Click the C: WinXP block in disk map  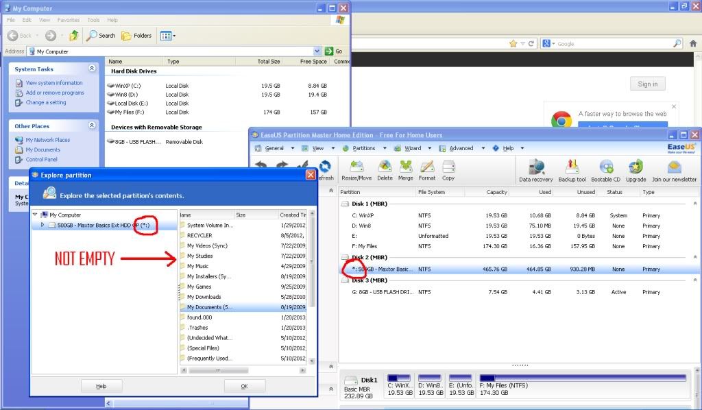click(x=400, y=385)
